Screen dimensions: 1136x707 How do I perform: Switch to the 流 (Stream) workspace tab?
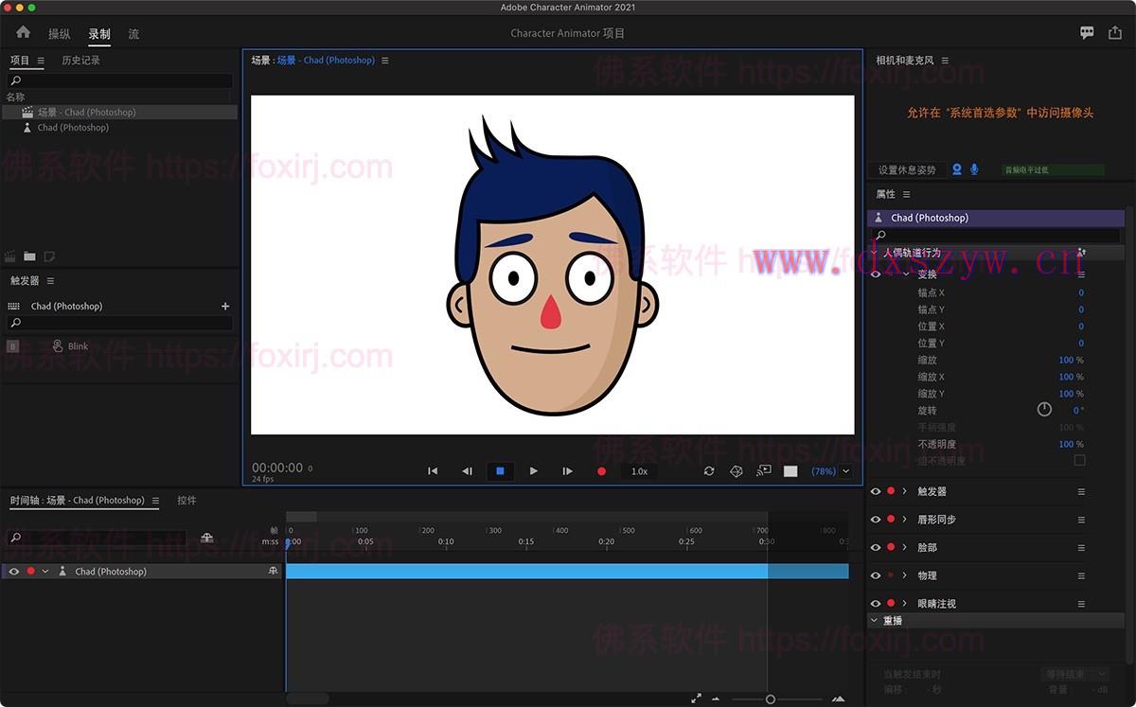click(133, 34)
